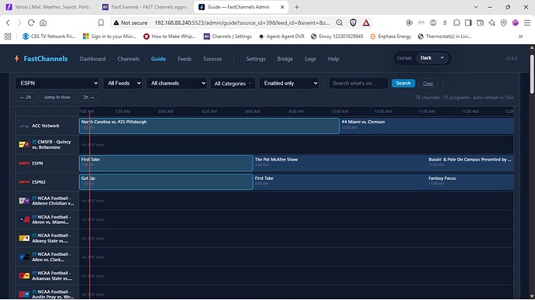Click the NCAA Football Albany State logo
Viewport: 535px width, 300px height.
click(x=24, y=238)
